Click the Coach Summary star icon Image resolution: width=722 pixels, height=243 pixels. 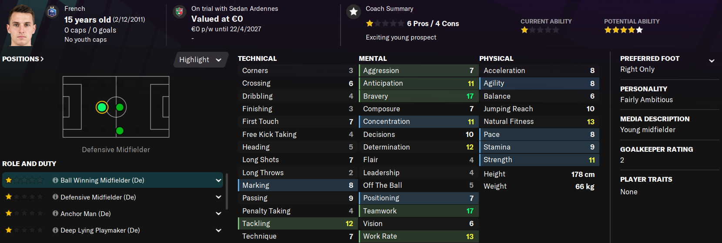(x=354, y=12)
